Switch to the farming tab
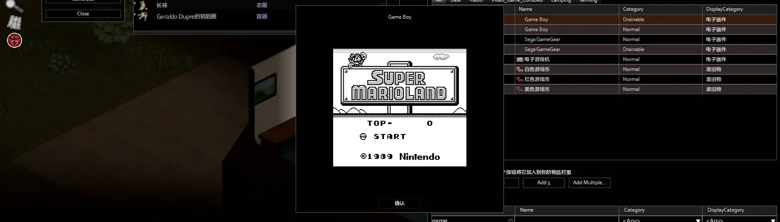Screen dimensions: 780x222 tap(588, 1)
